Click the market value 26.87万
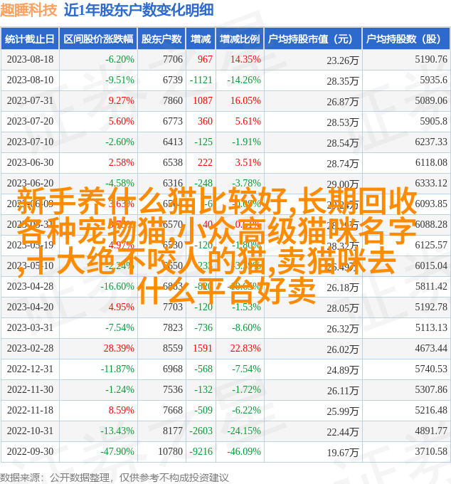The height and width of the screenshot is (484, 451). pyautogui.click(x=343, y=102)
